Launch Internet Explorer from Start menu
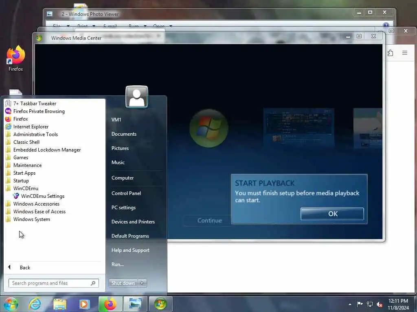The image size is (417, 312). click(x=27, y=127)
